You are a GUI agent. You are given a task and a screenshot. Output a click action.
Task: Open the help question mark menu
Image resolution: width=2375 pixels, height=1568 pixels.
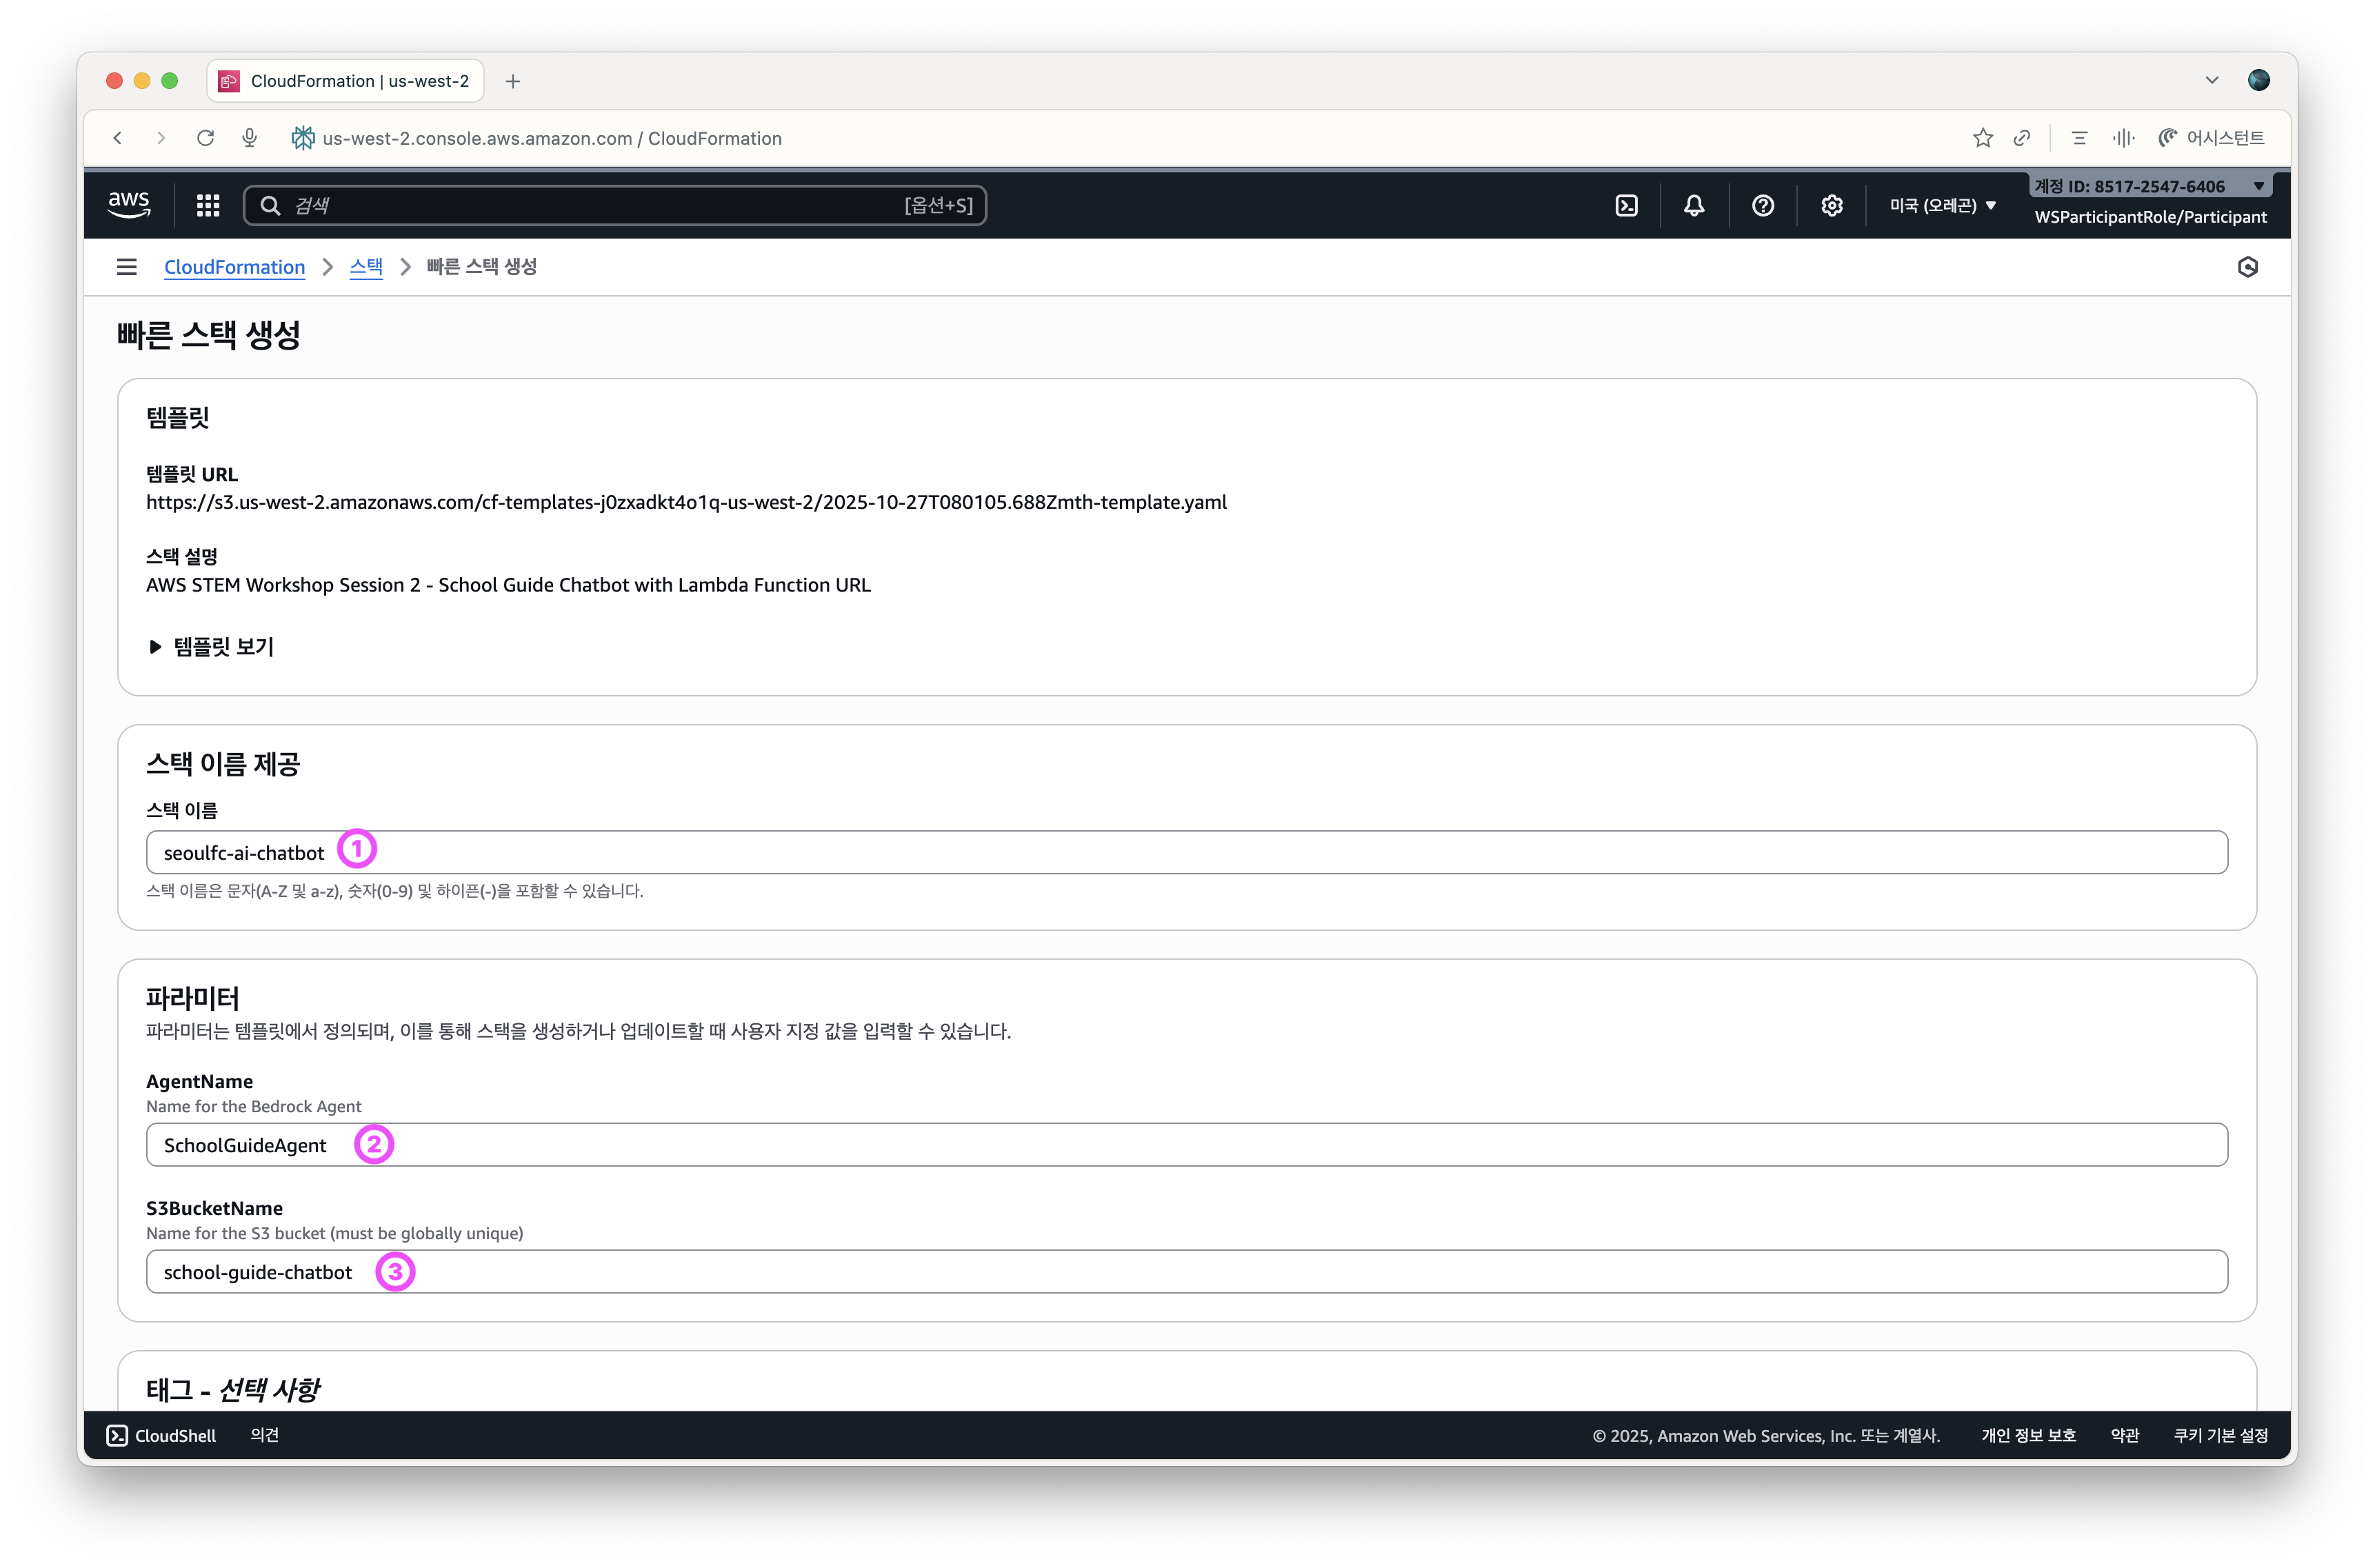tap(1763, 205)
